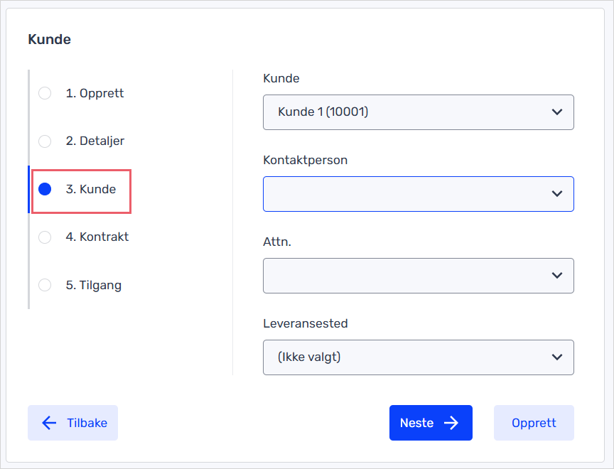This screenshot has height=469, width=614.
Task: Click the left arrow icon on Tilbake
Action: point(49,423)
